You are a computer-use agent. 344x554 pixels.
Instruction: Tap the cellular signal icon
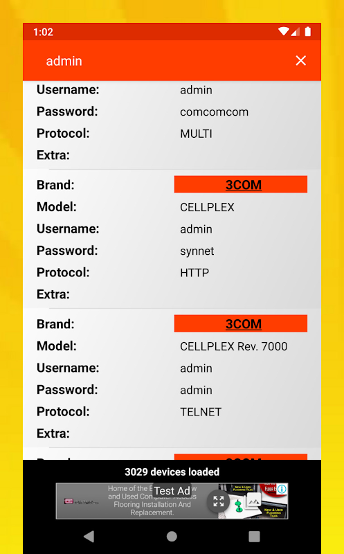(296, 32)
